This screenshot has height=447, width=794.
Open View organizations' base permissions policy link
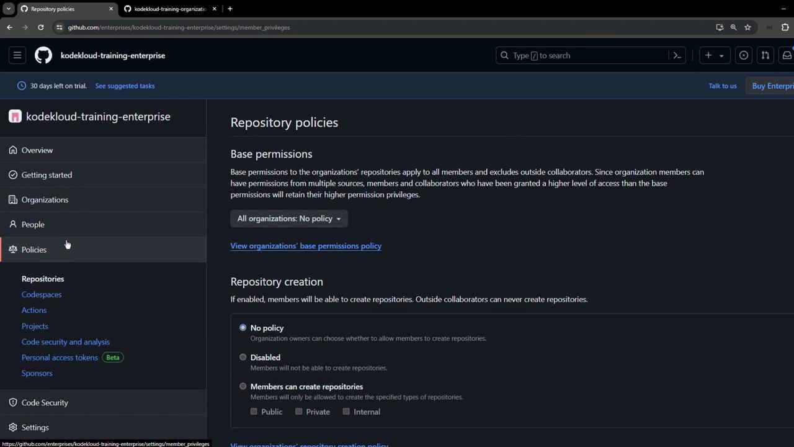pos(306,246)
